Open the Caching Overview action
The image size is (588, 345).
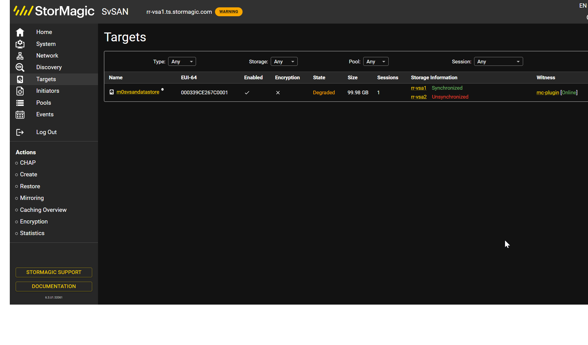43,210
